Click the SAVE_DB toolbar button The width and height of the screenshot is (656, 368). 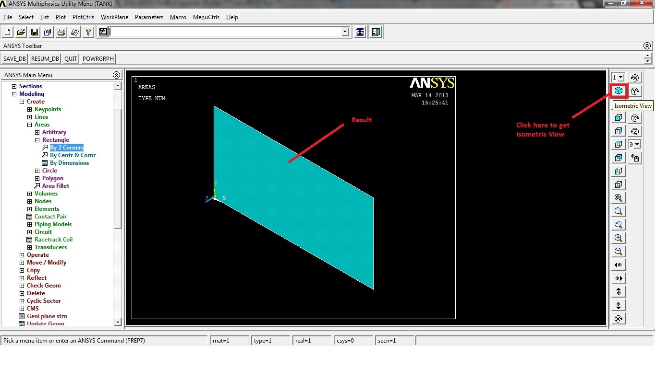click(14, 58)
